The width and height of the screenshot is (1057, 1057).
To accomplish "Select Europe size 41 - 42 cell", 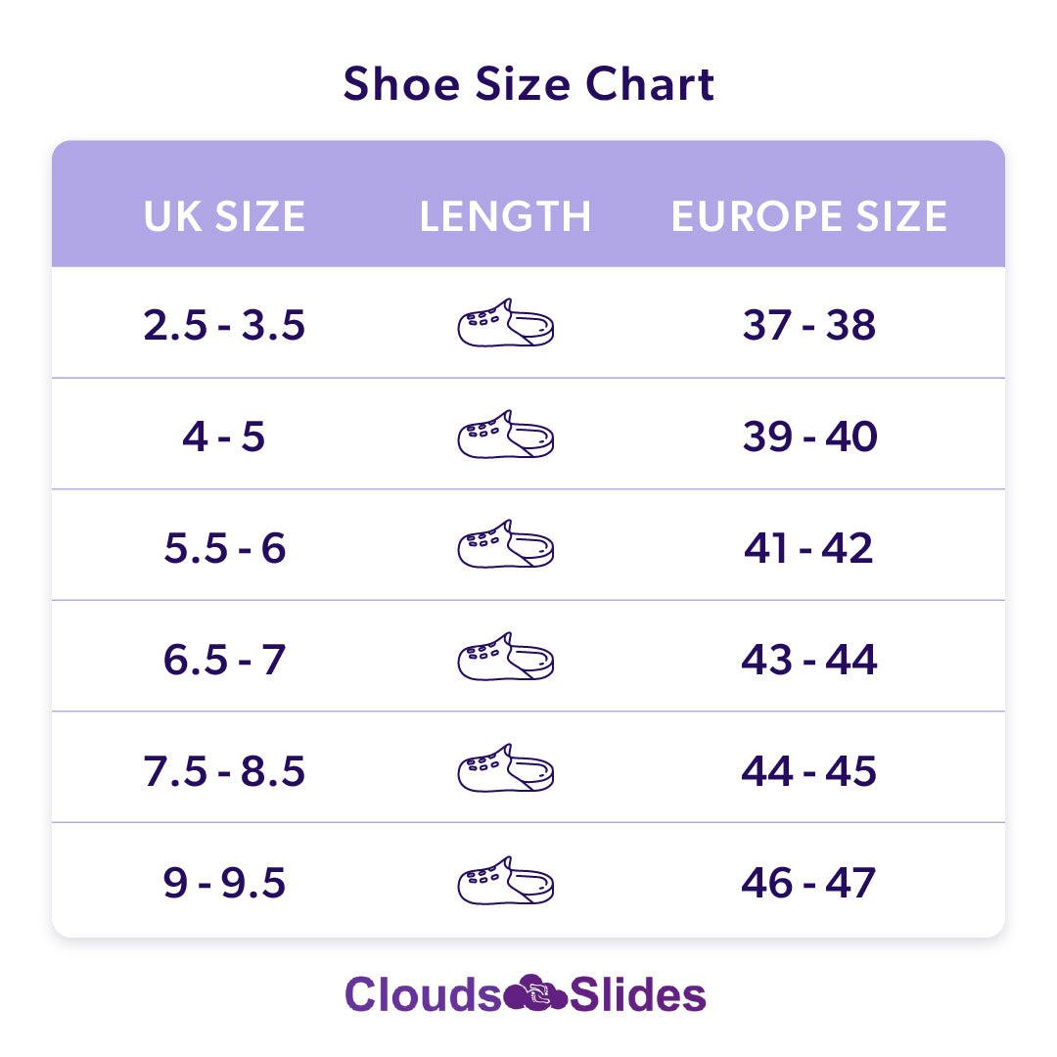I will 808,547.
